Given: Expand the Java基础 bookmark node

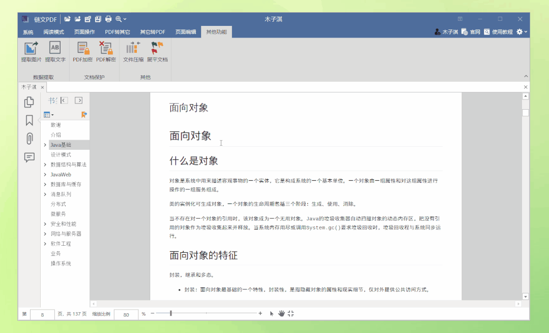Looking at the screenshot, I should (x=45, y=144).
